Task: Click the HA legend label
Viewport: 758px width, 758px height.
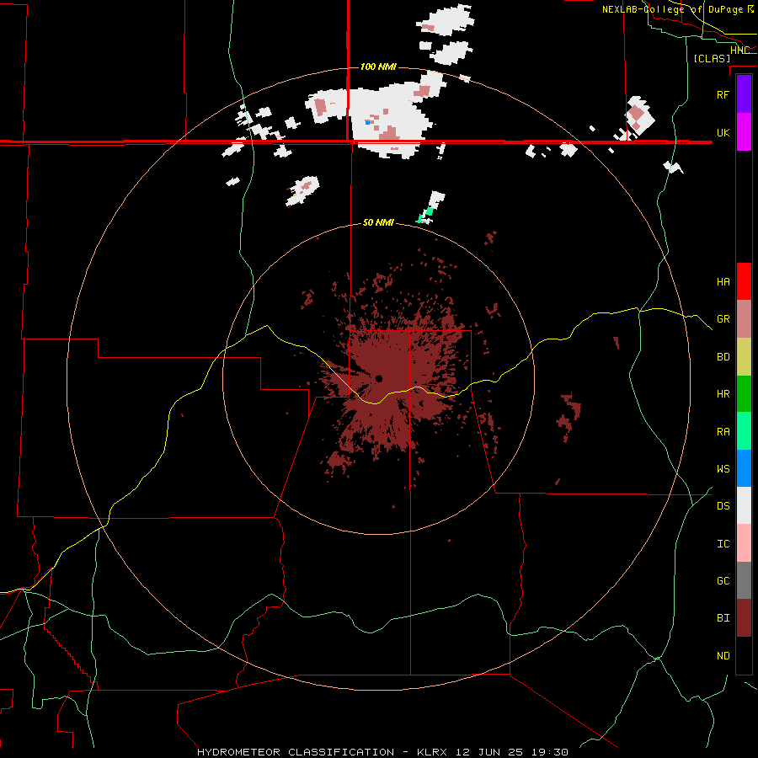Action: tap(723, 281)
